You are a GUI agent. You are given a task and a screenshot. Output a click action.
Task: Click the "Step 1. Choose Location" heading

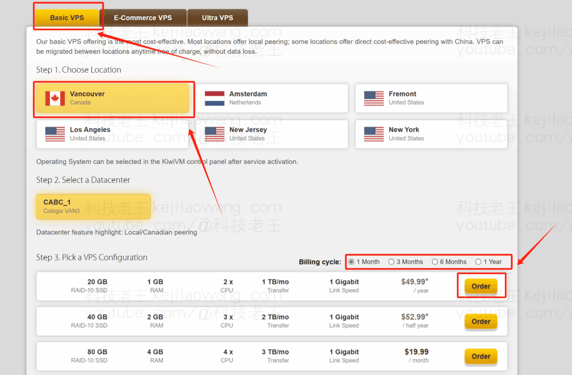click(78, 70)
